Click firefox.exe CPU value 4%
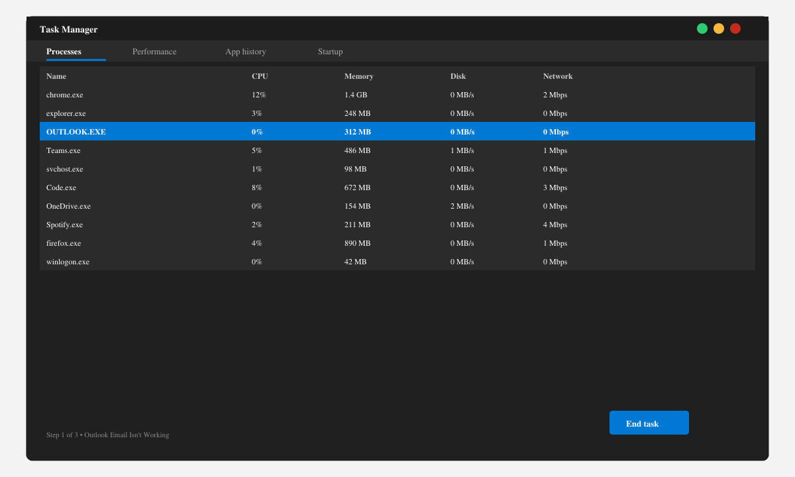This screenshot has width=795, height=477. tap(256, 243)
